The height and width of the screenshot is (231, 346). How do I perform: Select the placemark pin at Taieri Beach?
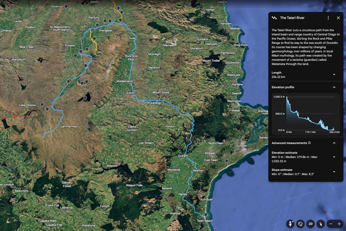(206, 215)
